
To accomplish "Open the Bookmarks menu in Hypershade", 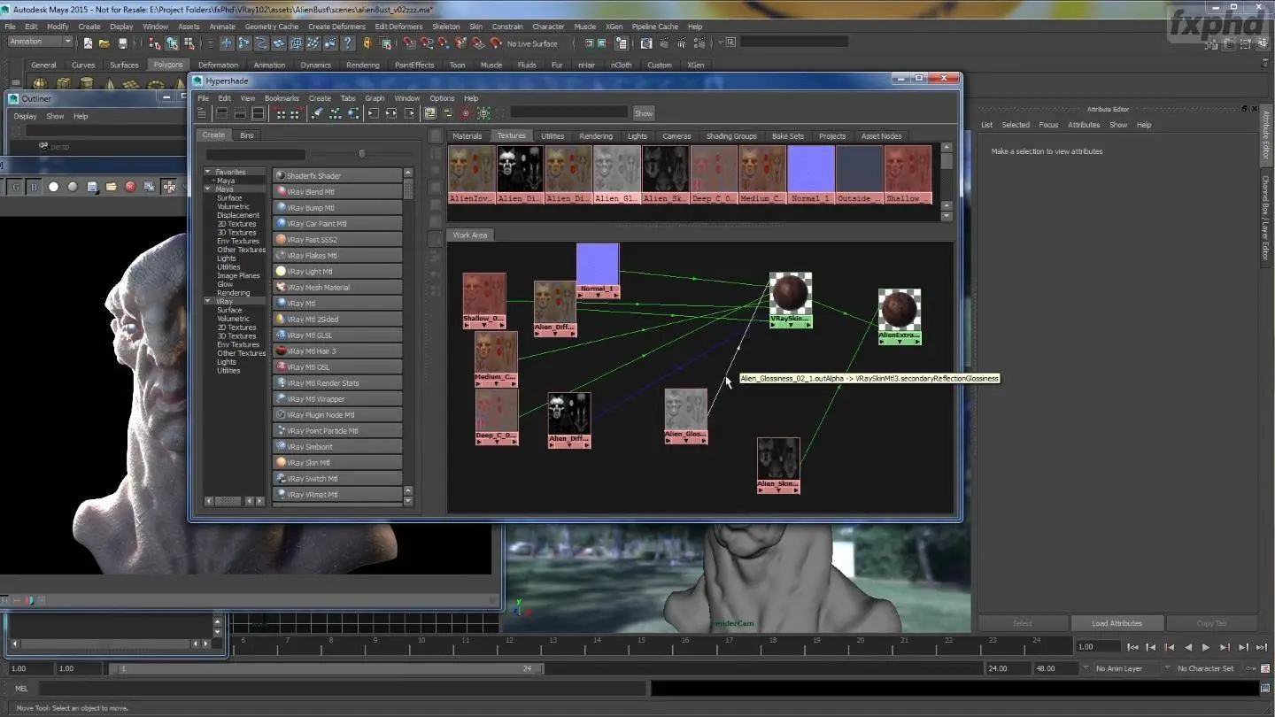I will coord(282,98).
